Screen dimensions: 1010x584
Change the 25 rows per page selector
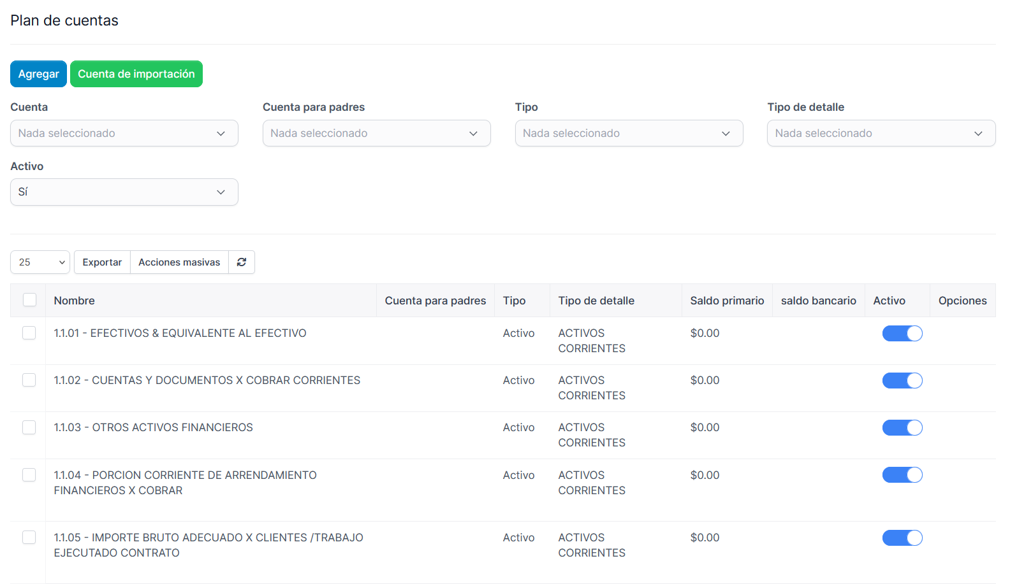click(x=40, y=262)
